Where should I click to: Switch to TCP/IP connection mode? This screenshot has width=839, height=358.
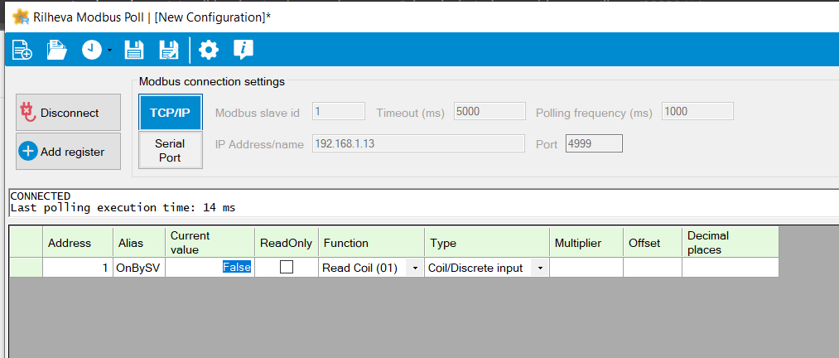click(170, 113)
